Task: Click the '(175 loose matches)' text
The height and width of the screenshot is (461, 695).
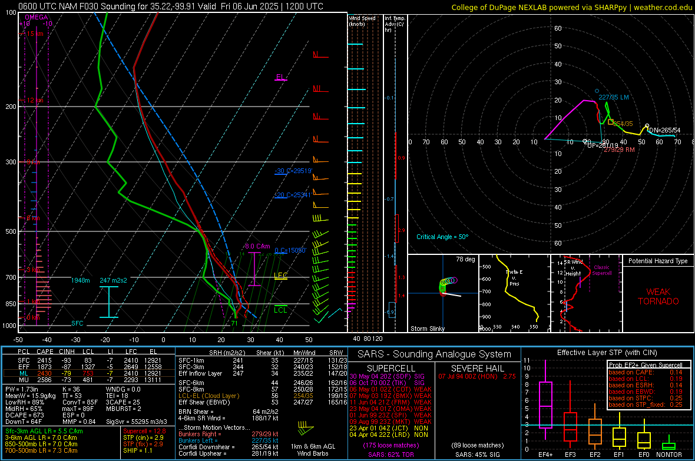Action: coord(391,445)
